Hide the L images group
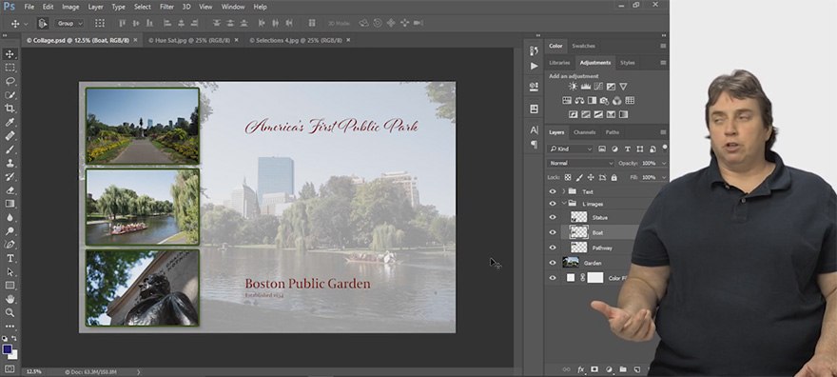Screen dimensions: 837x377 553,204
